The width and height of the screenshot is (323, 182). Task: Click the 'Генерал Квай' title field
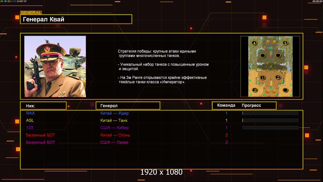coord(76,19)
